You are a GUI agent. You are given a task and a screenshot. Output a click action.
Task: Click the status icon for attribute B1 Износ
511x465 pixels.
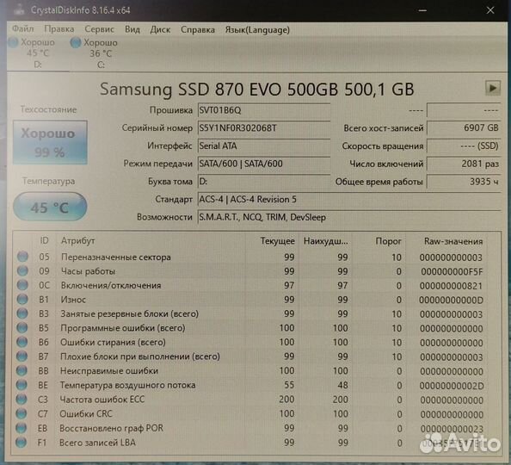tap(22, 299)
